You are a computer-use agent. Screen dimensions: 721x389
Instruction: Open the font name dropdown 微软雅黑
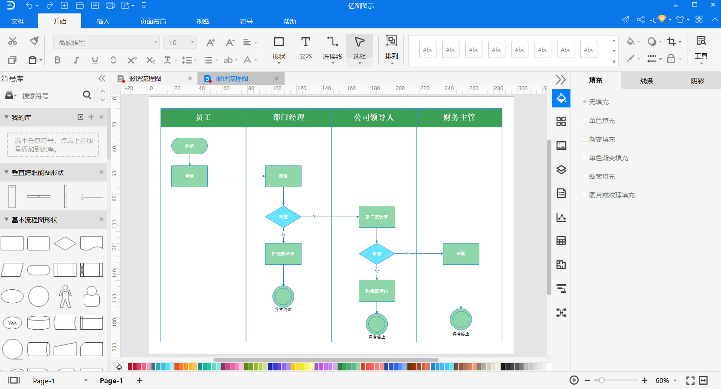click(x=107, y=42)
